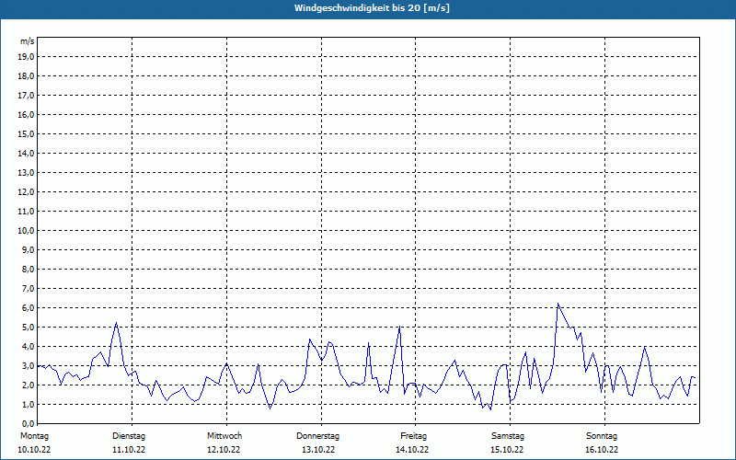Select the 11,0 axis value

click(x=26, y=212)
